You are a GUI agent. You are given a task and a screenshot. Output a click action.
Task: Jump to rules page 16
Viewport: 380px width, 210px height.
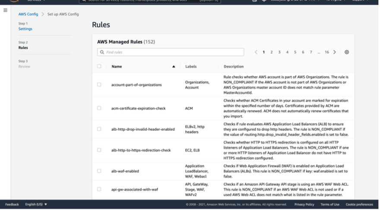point(327,52)
